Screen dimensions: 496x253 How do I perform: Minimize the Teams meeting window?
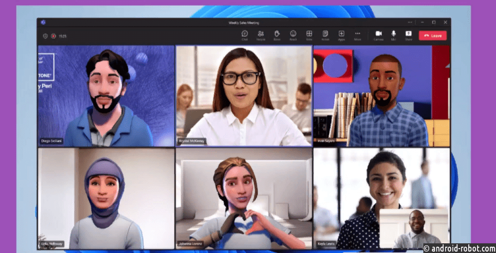pos(422,22)
